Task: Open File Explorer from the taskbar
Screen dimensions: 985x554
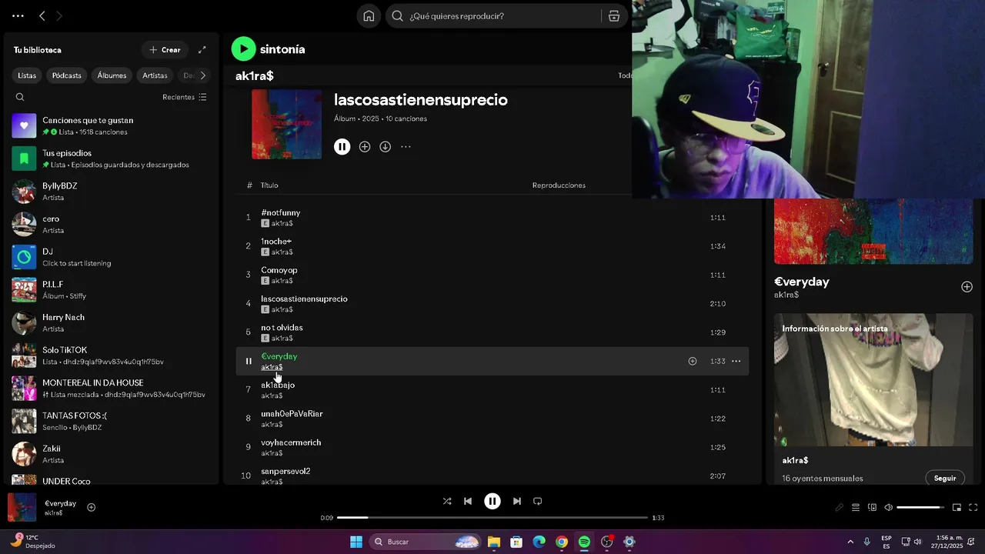Action: 494,542
